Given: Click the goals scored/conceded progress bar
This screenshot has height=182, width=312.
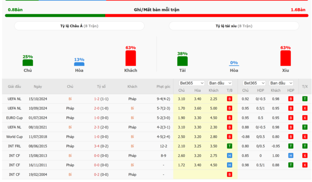Looking at the screenshot, I should coord(156,15).
